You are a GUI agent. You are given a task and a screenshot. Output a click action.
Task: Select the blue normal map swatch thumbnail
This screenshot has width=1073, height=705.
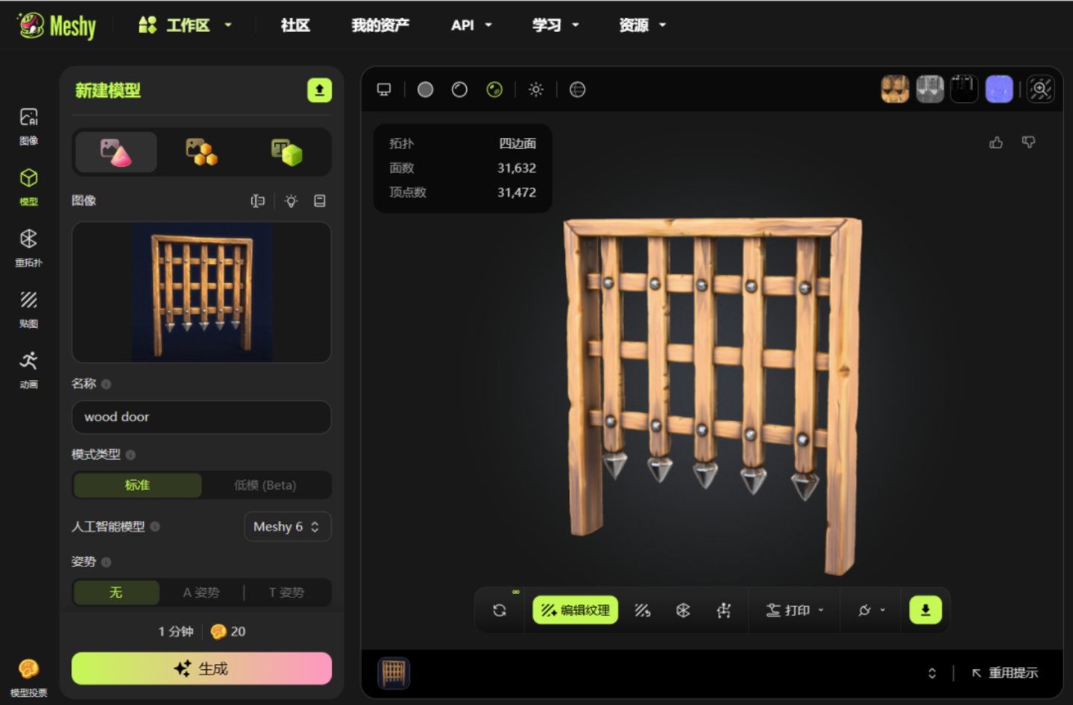[x=999, y=89]
